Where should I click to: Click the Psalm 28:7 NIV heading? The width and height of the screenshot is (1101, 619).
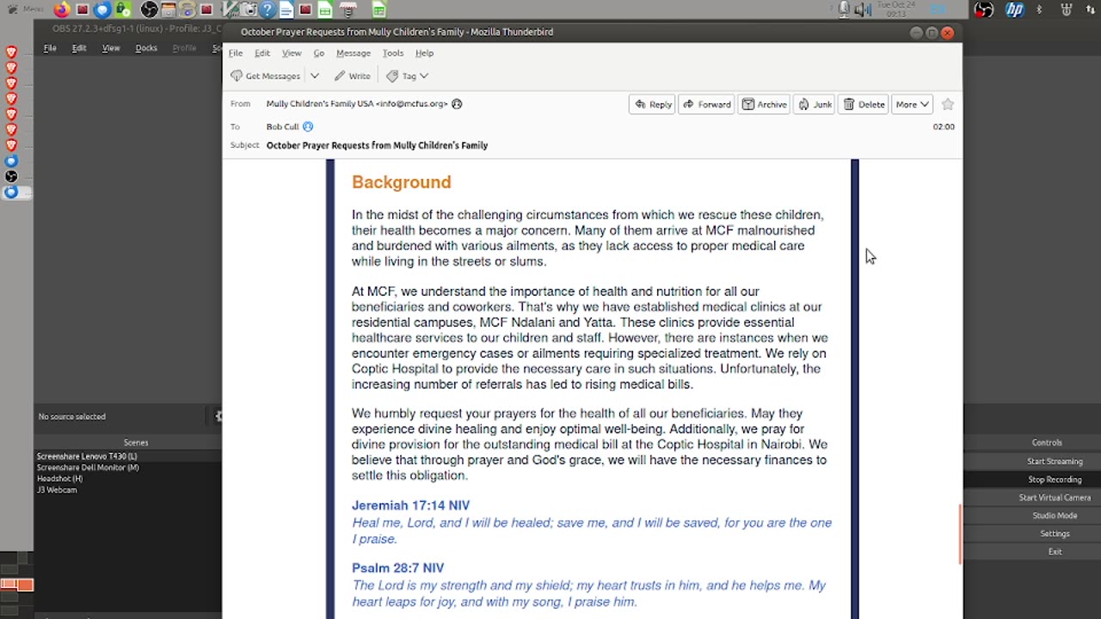tap(397, 568)
